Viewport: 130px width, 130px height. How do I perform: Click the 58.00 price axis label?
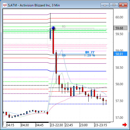tap(119, 84)
